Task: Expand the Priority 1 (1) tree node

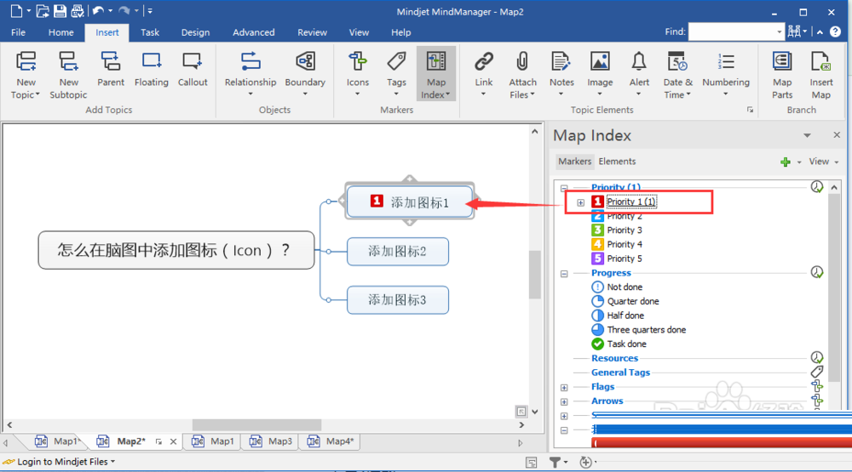Action: tap(580, 202)
